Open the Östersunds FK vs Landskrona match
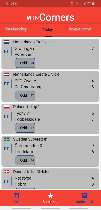Image resolution: width=101 pixels, height=210 pixels. tap(50, 151)
